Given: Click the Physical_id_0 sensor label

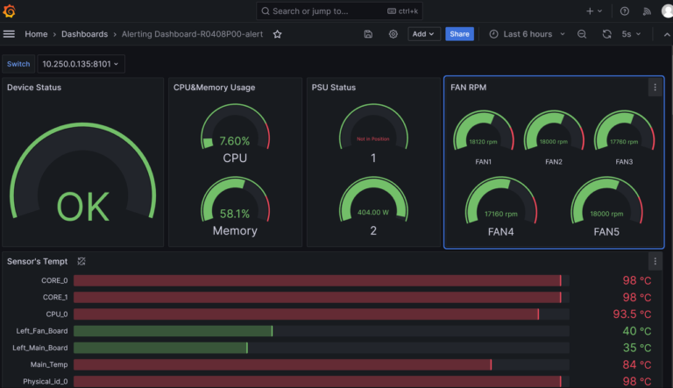Looking at the screenshot, I should (x=45, y=382).
